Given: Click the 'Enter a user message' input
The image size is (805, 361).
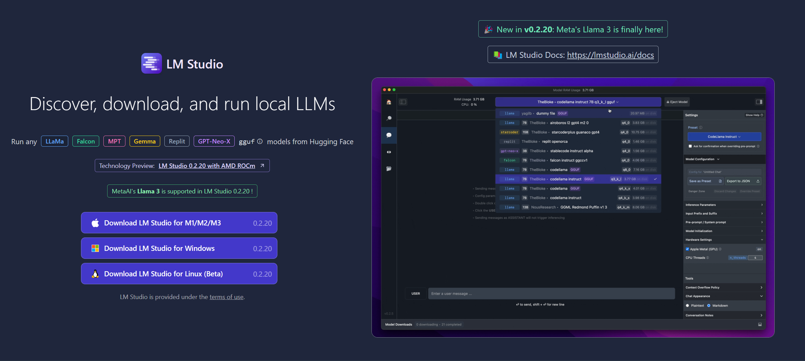Looking at the screenshot, I should (x=551, y=294).
